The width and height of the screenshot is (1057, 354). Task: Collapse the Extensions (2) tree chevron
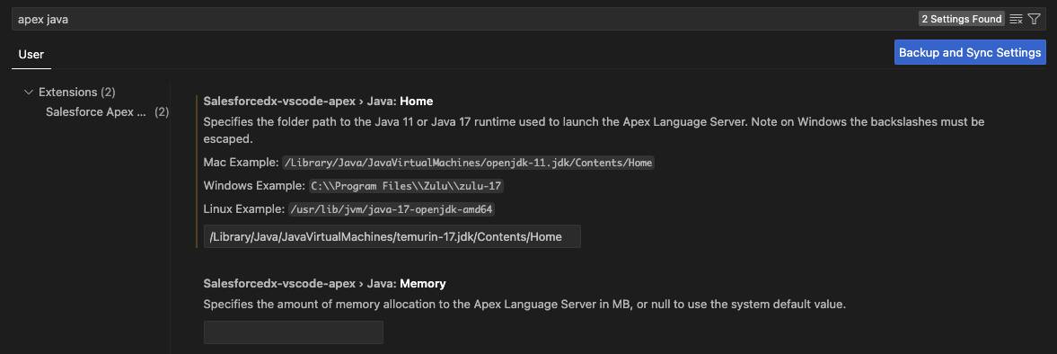point(29,92)
